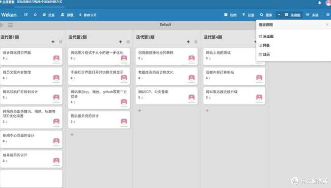331x188 pixels.
Task: Click the Default swimlane title
Action: [165, 25]
